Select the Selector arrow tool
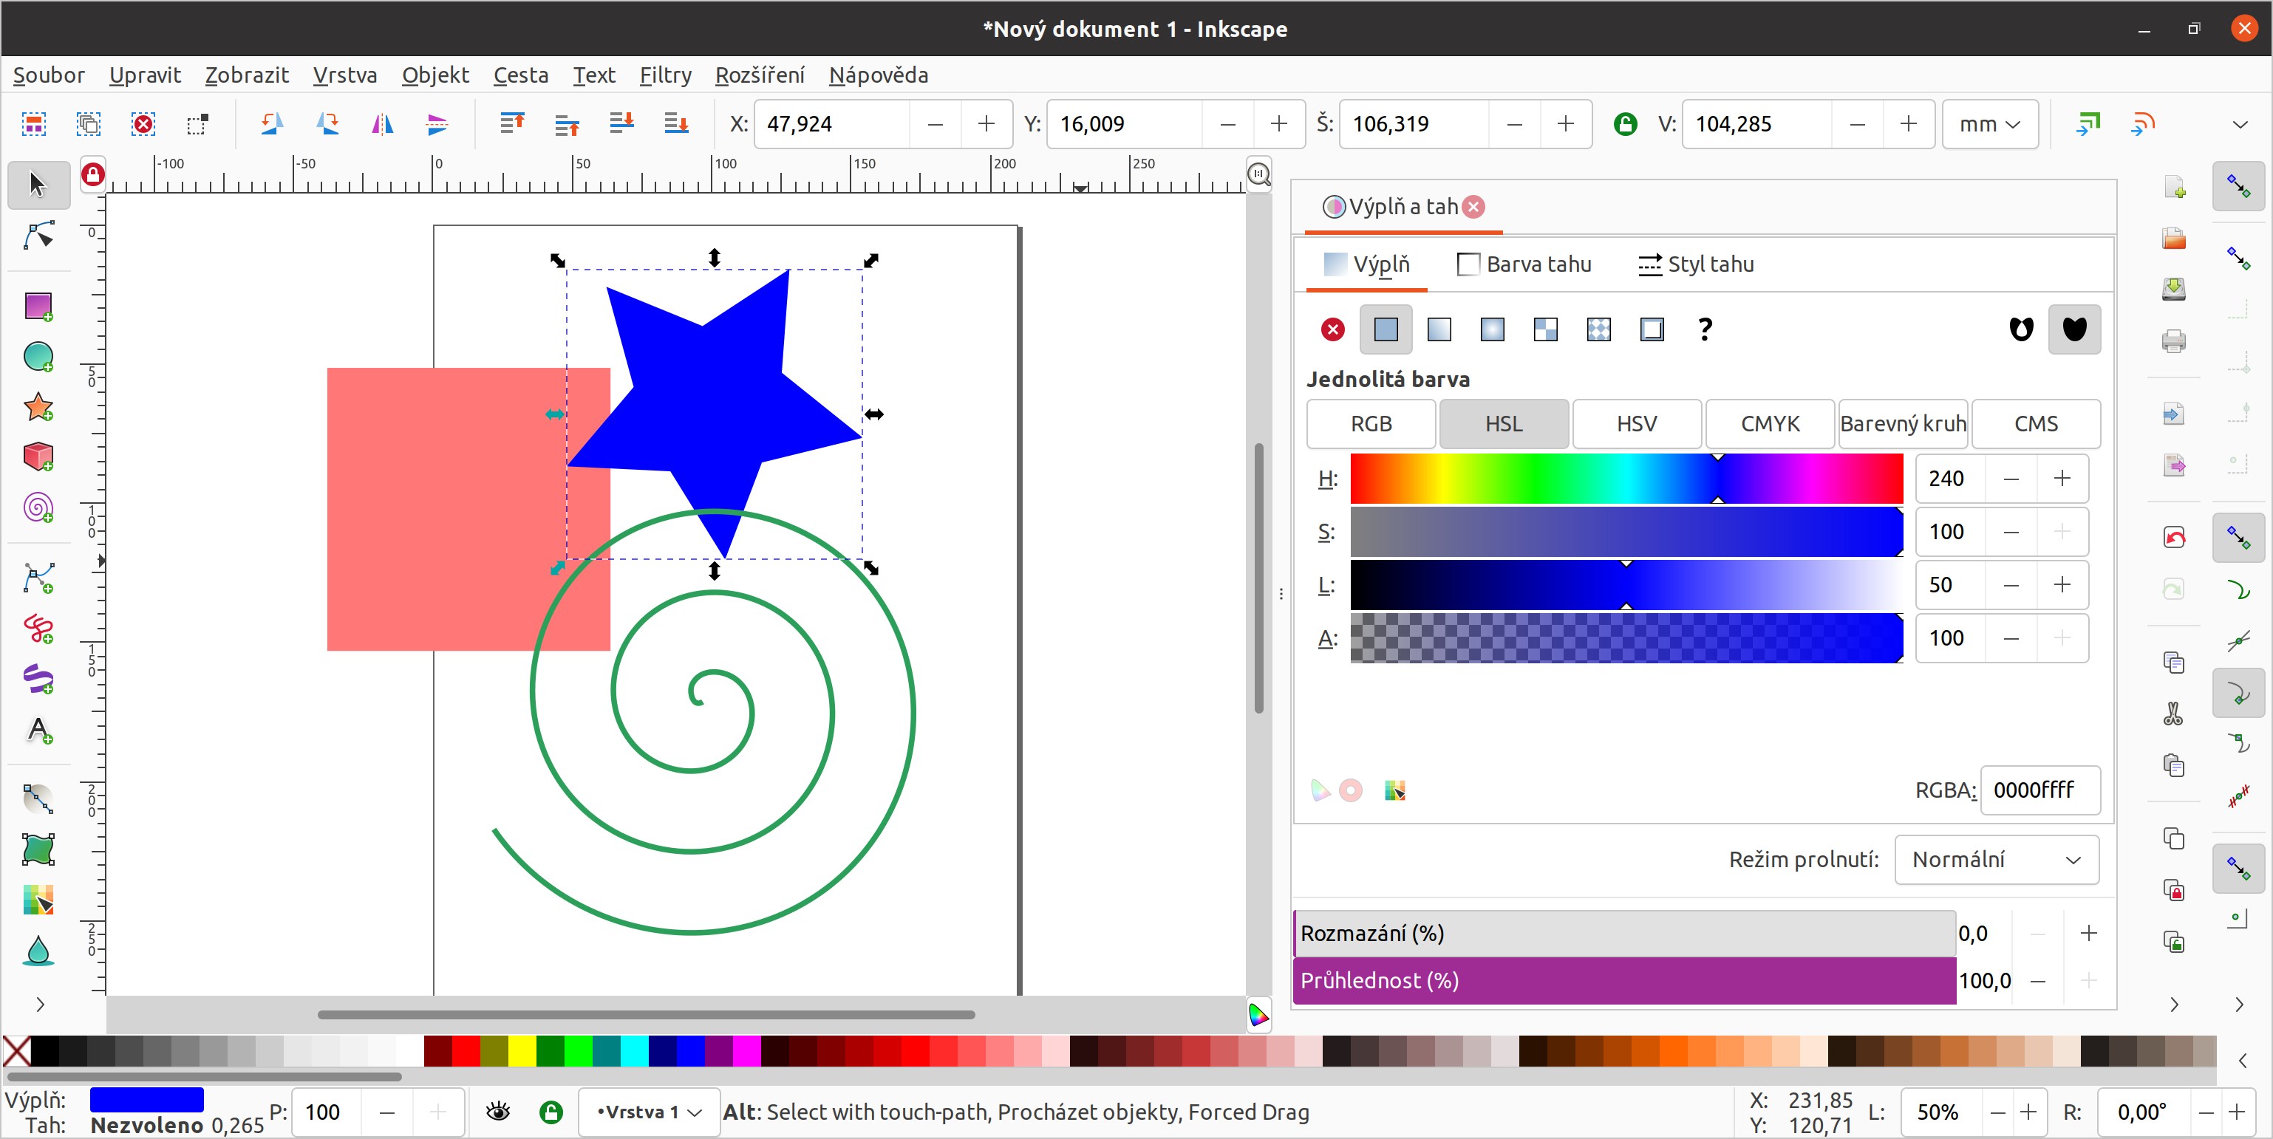 [x=38, y=185]
